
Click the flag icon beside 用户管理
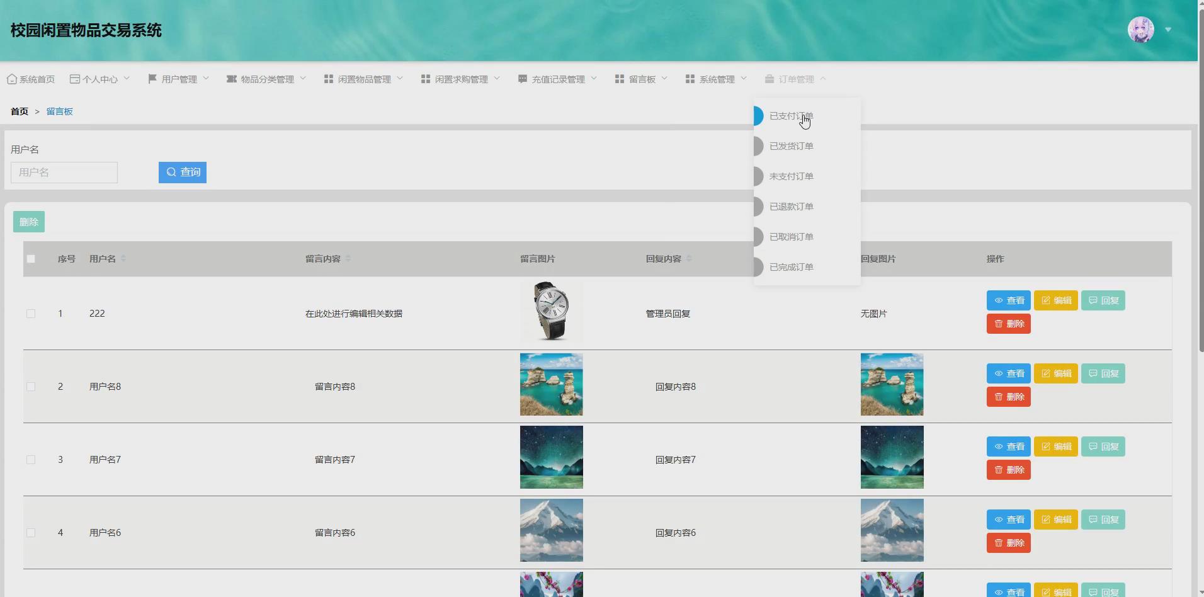click(x=152, y=79)
